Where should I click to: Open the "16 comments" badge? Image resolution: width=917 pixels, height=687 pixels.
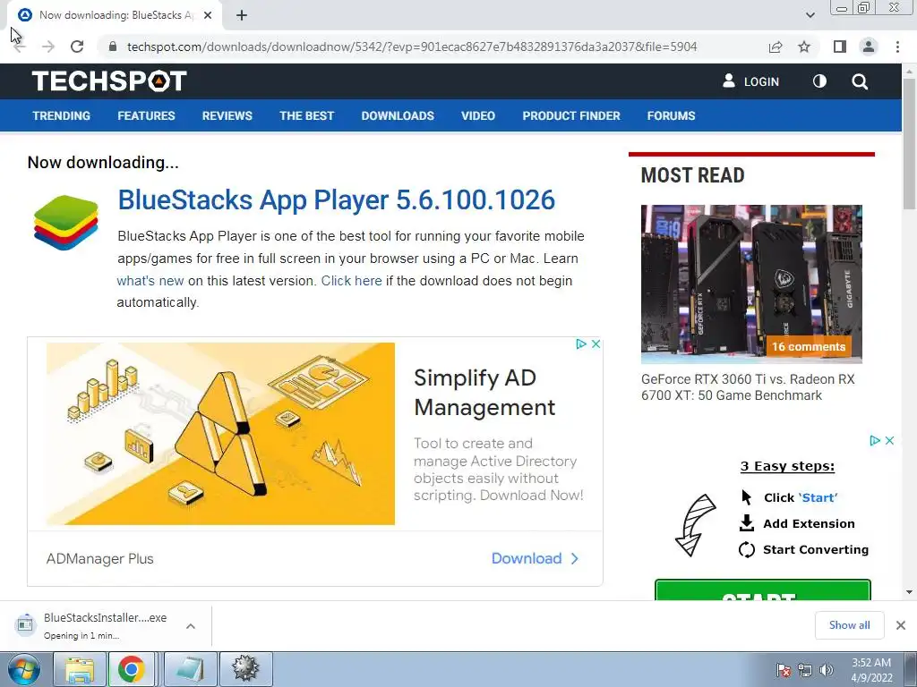(x=809, y=346)
